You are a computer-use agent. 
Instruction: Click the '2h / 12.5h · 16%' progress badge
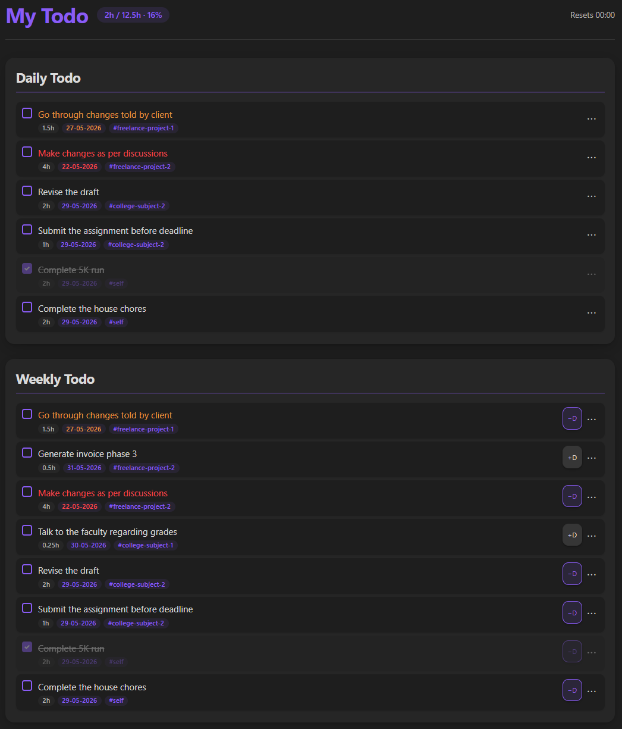pyautogui.click(x=133, y=15)
